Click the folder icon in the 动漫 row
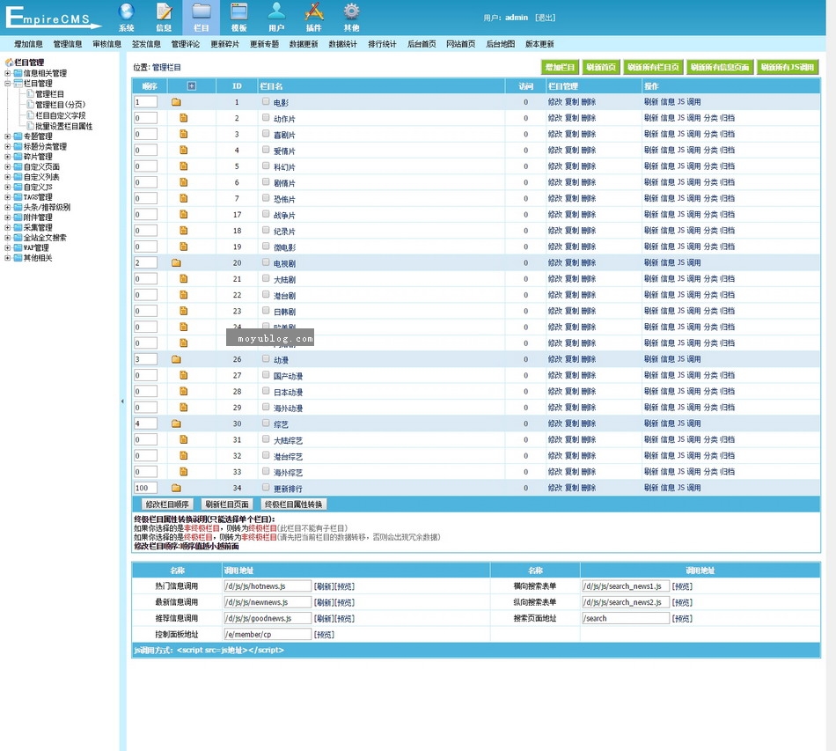 click(177, 359)
